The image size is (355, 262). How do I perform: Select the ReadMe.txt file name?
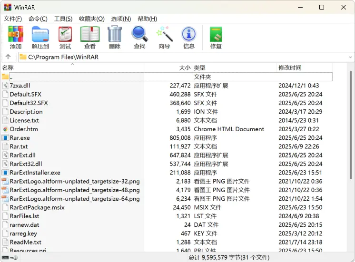pos(25,243)
